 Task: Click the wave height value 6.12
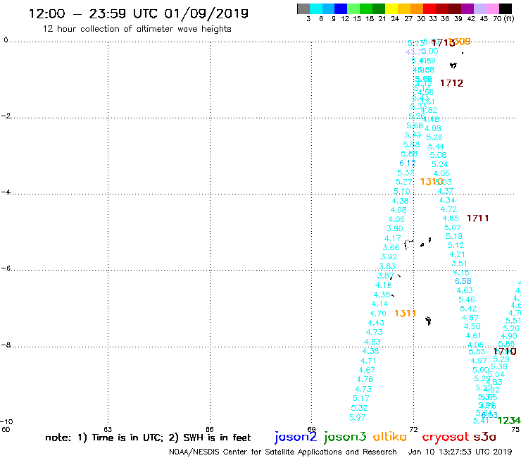[408, 163]
